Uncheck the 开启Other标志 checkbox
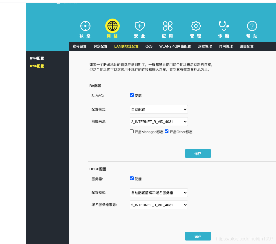This screenshot has width=276, height=244. pyautogui.click(x=166, y=131)
